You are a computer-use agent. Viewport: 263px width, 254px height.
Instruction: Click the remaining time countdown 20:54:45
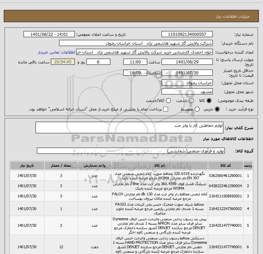point(63,62)
